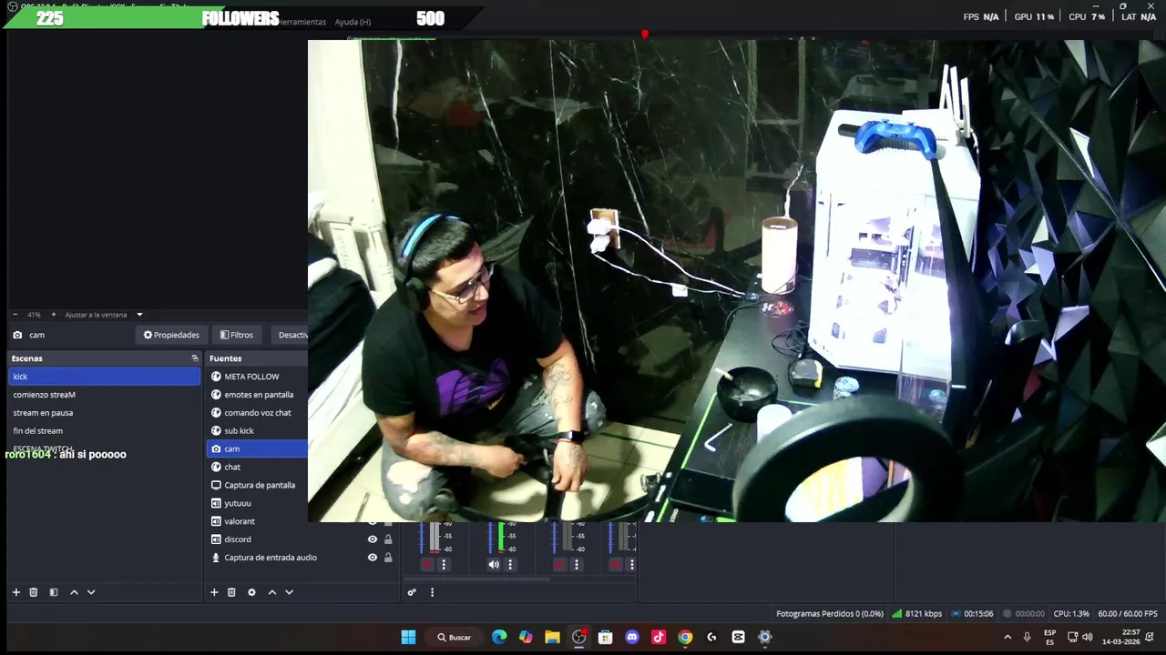
Task: Move selected scene down
Action: [91, 592]
